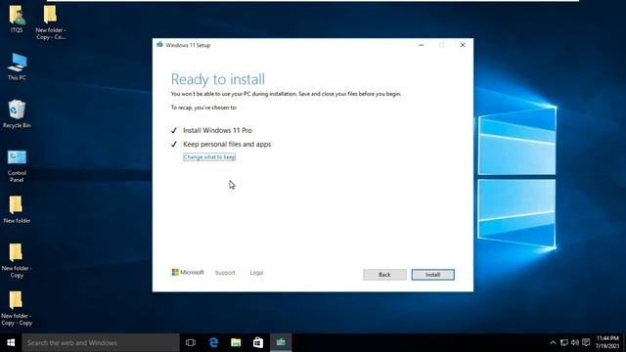
Task: Close the Windows 11 Setup window
Action: click(463, 45)
